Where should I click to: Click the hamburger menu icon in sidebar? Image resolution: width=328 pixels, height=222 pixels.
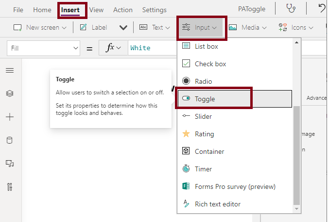[10, 71]
